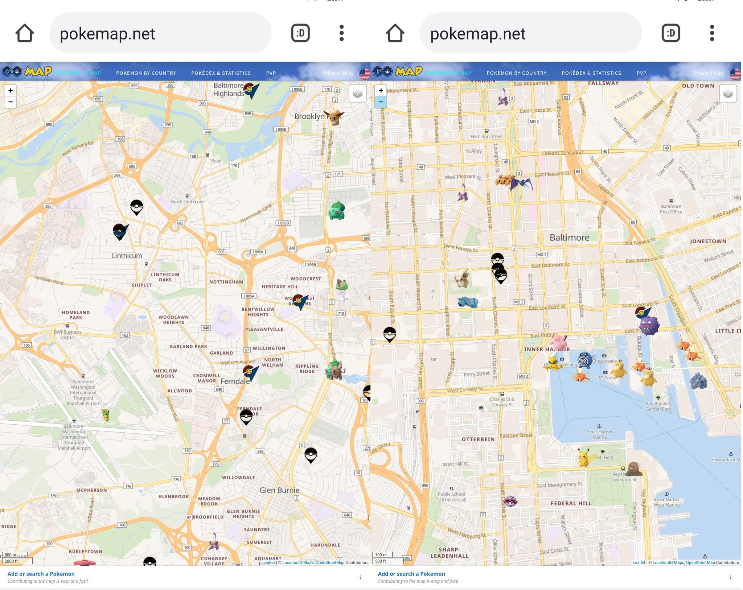The width and height of the screenshot is (743, 590).
Task: Click the Pikachu marker near Rash Field
Action: point(584,457)
